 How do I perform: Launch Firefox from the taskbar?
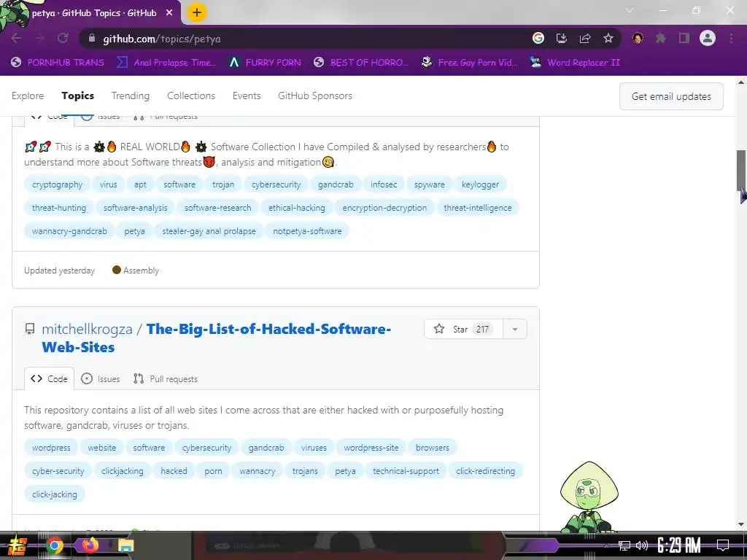point(90,545)
